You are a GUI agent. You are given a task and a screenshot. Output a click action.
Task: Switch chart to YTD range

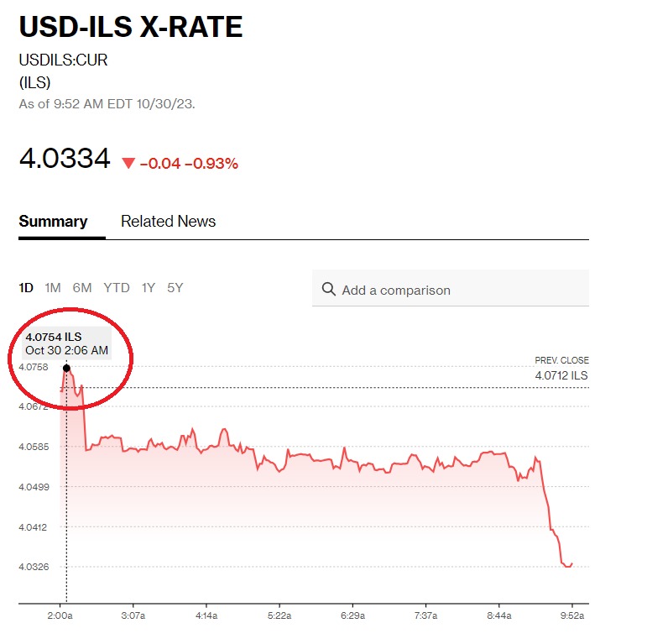[x=117, y=288]
